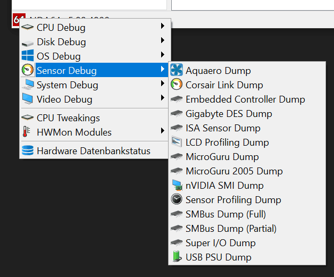
Task: Expand the System Debug submenu arrow
Action: [x=163, y=83]
